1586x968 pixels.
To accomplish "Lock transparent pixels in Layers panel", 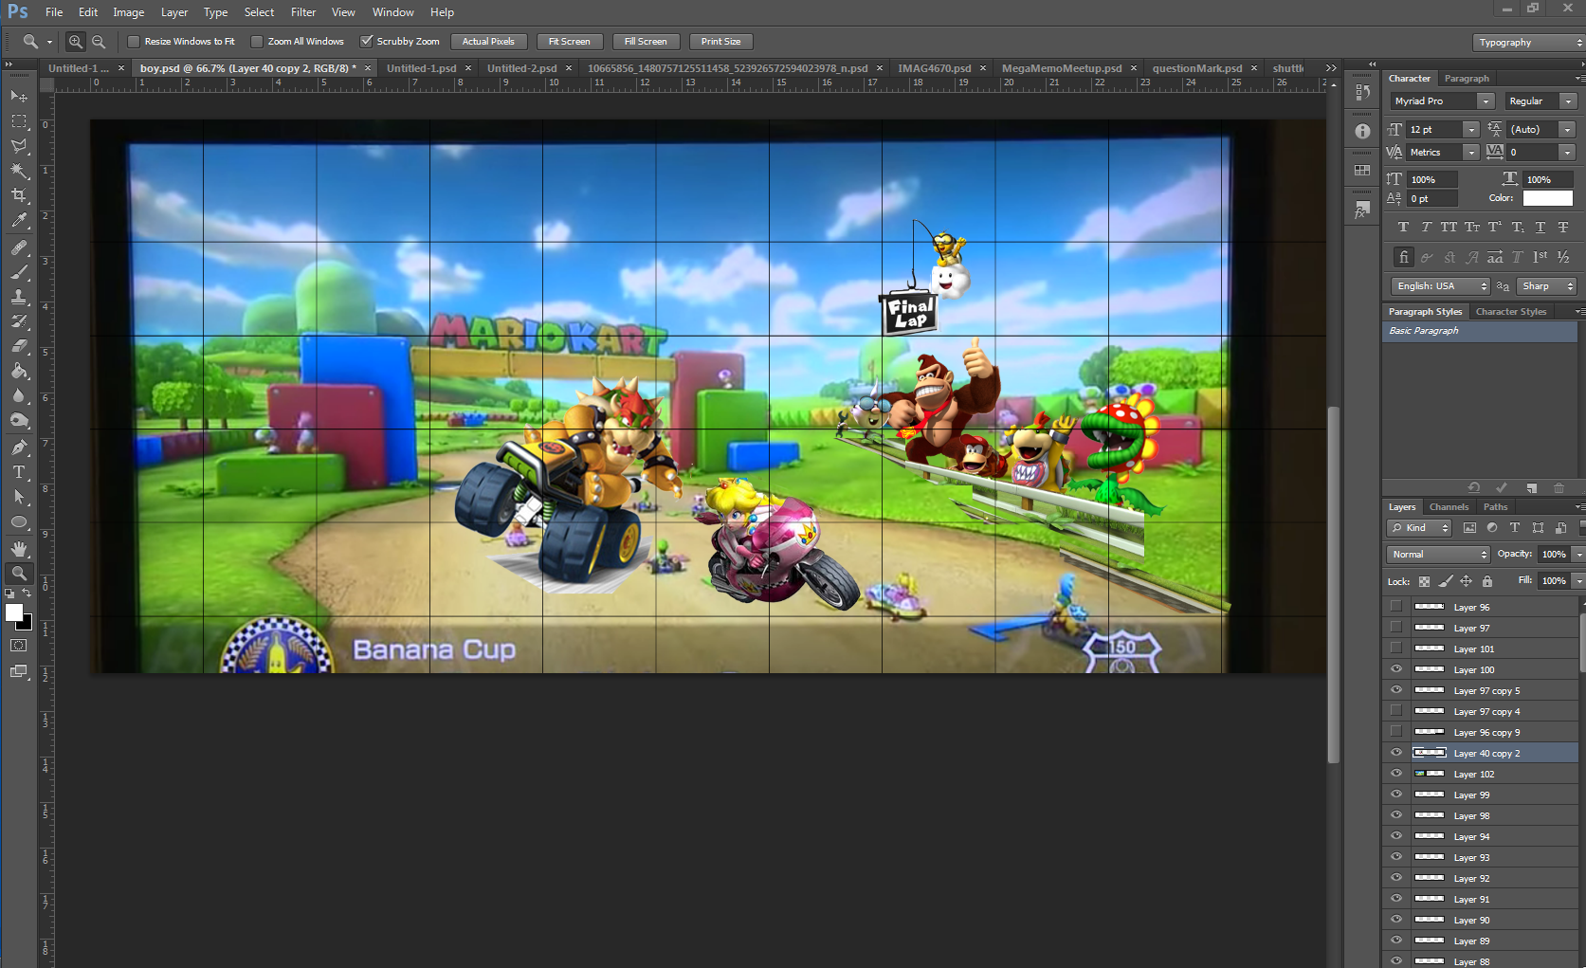I will (1424, 581).
